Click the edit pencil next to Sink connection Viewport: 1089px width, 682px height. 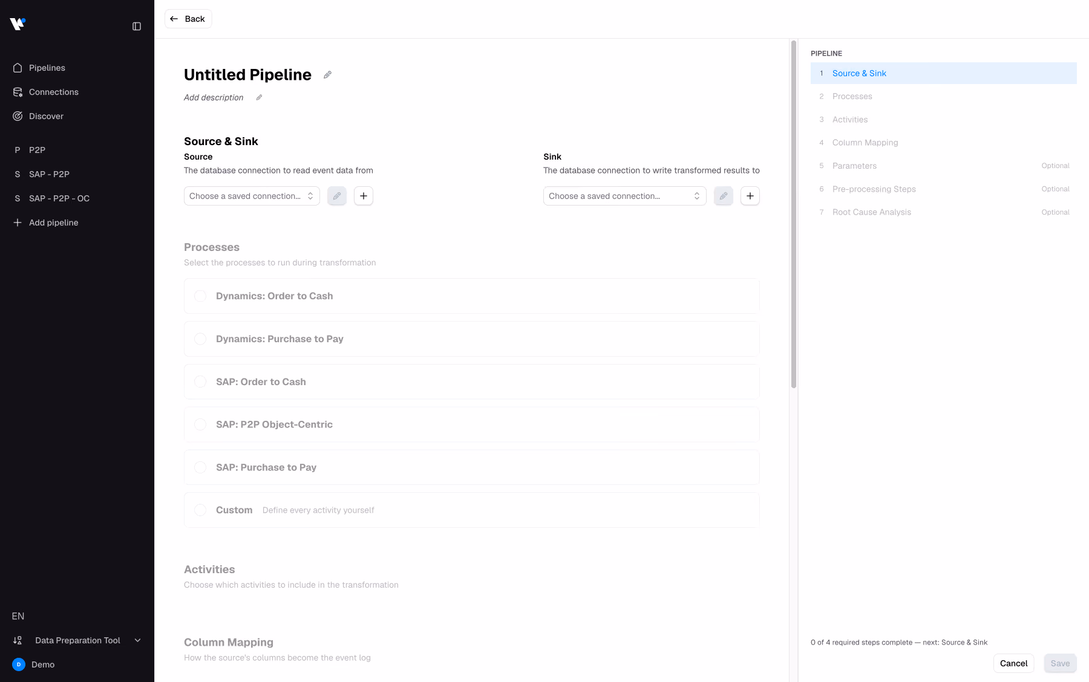click(724, 196)
